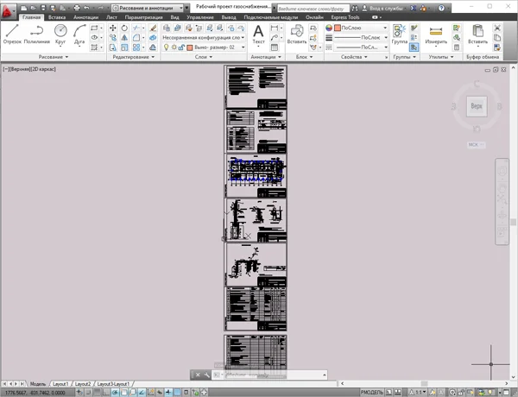Viewport: 518px width, 397px height.
Task: Expand the Слои panel
Action: click(204, 57)
